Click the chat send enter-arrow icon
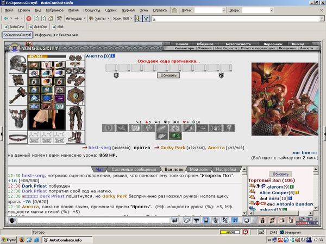Screen dimensions: 326x244 click(x=175, y=220)
